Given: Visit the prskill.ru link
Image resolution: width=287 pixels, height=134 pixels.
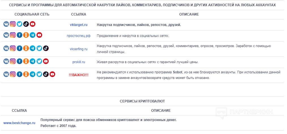Looking at the screenshot, I should click(x=79, y=62).
